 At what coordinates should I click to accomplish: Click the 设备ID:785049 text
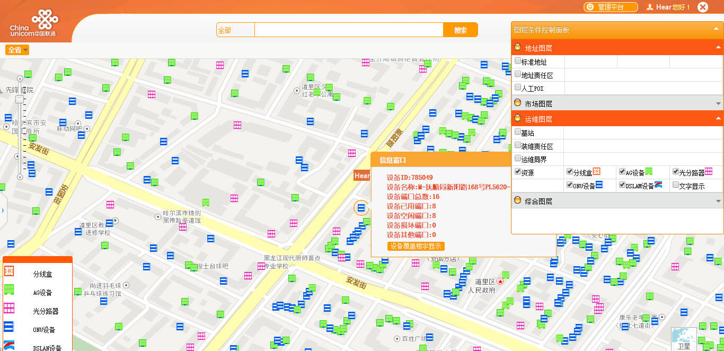point(410,177)
